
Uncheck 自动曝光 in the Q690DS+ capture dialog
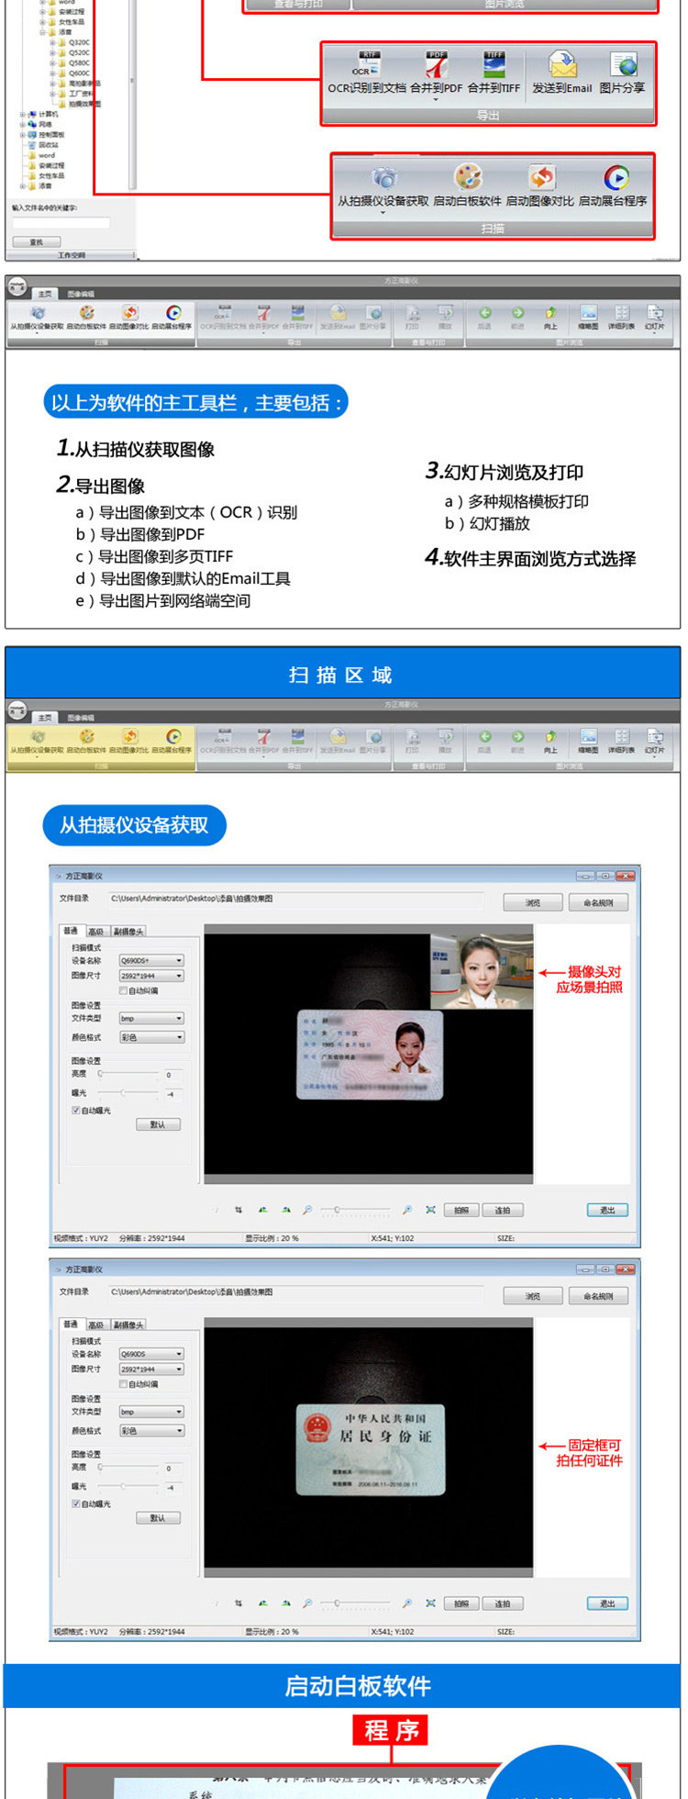click(x=76, y=1110)
